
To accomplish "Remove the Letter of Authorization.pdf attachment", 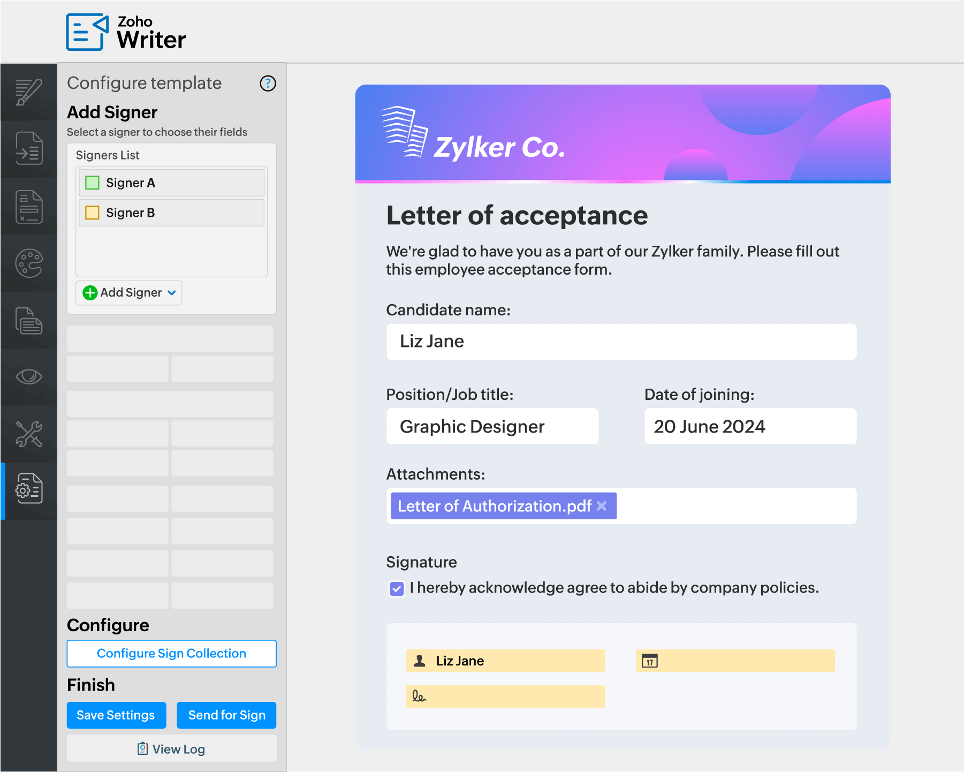I will pyautogui.click(x=602, y=506).
